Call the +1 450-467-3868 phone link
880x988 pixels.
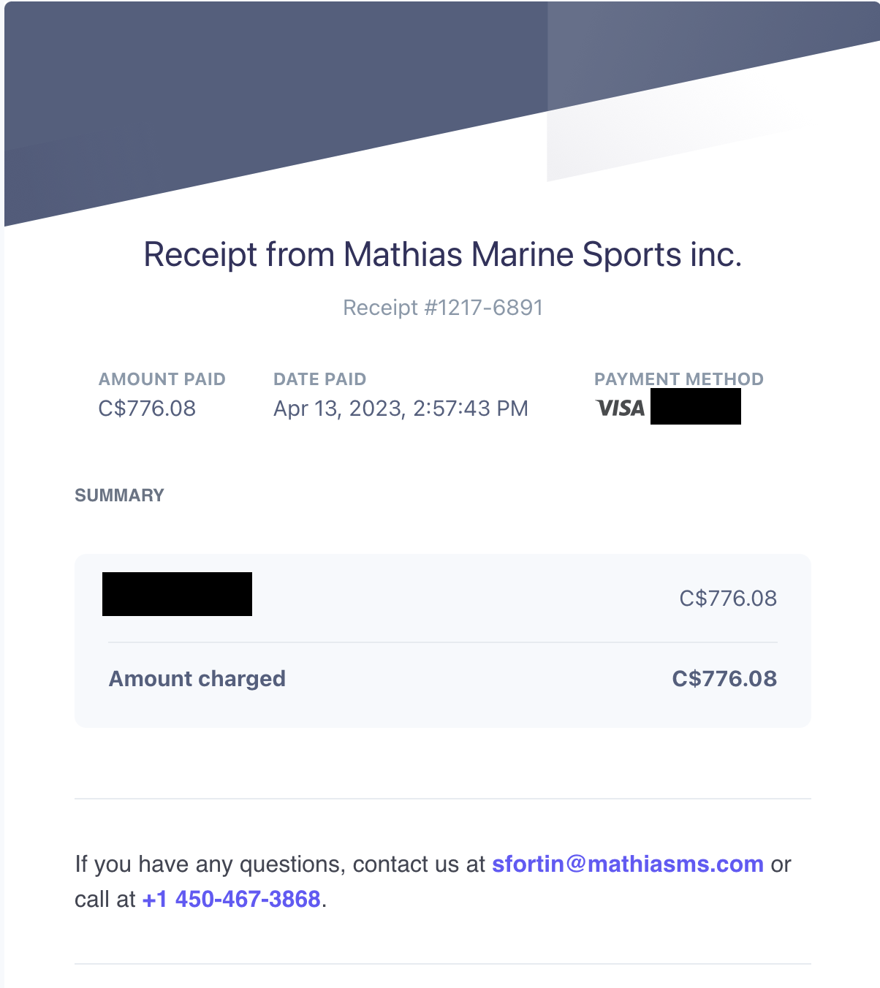click(232, 899)
